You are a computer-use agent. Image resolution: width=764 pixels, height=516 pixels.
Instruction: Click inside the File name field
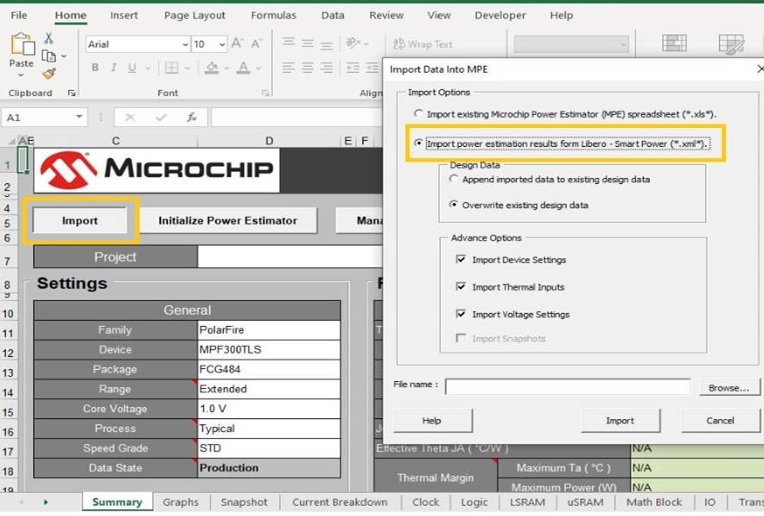(567, 387)
